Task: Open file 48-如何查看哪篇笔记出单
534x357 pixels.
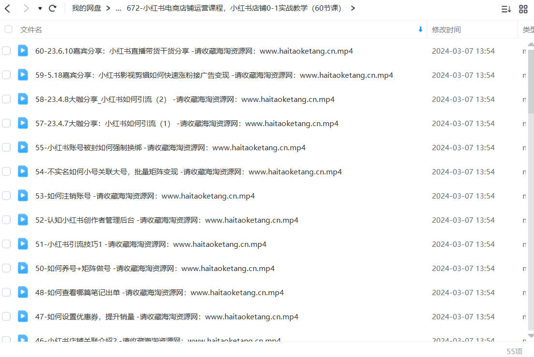Action: pyautogui.click(x=160, y=292)
